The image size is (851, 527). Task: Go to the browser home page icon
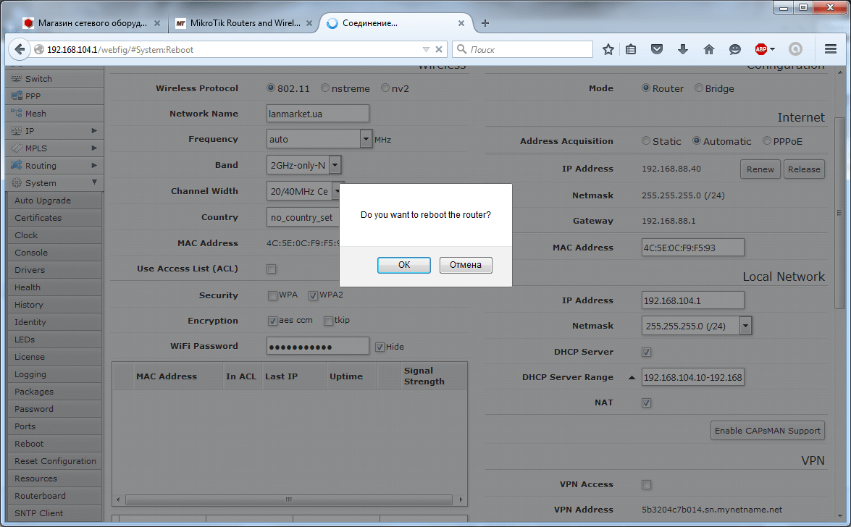coord(709,49)
